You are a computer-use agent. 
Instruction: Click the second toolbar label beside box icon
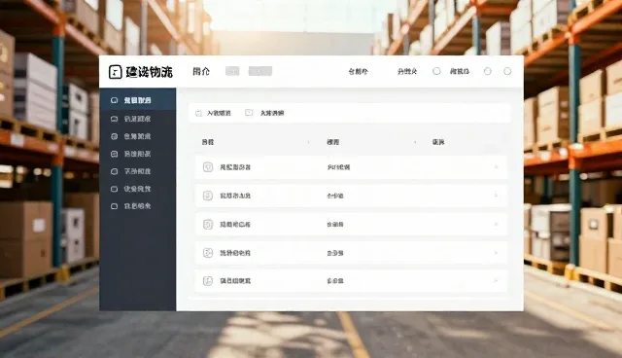coord(272,113)
